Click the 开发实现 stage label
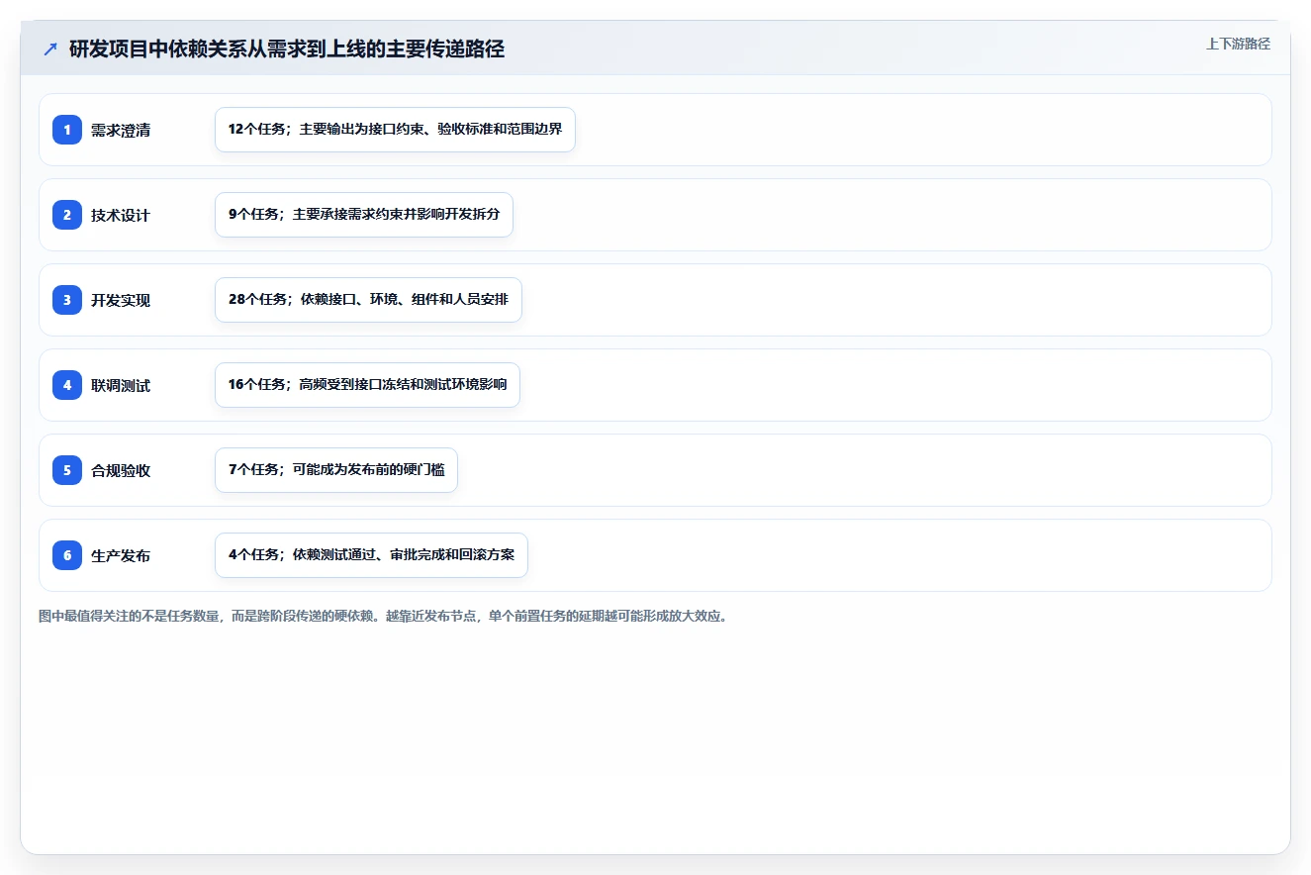The image size is (1311, 875). click(121, 300)
